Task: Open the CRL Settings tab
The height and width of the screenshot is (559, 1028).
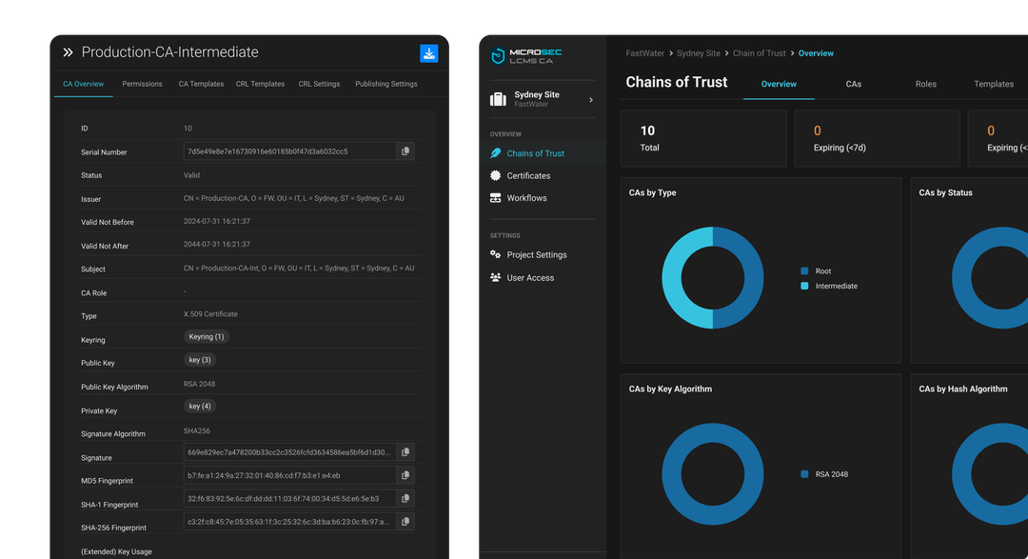Action: click(319, 84)
